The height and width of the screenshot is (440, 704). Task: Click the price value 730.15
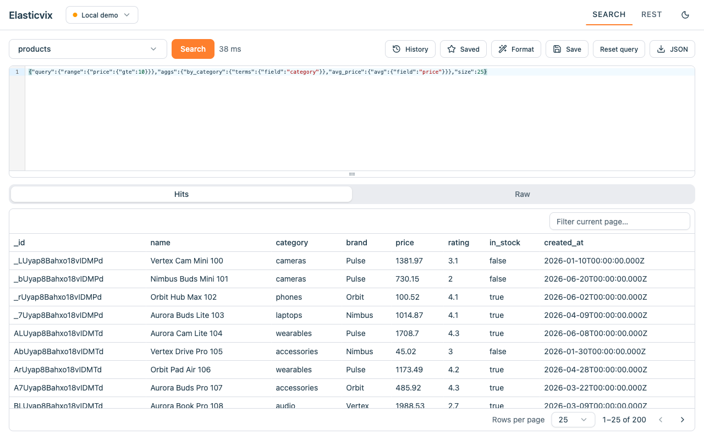point(408,279)
